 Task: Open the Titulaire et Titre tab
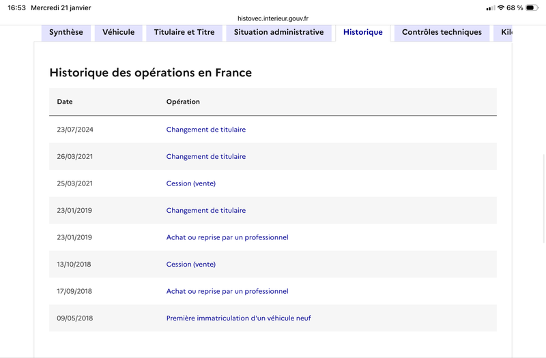pyautogui.click(x=184, y=32)
